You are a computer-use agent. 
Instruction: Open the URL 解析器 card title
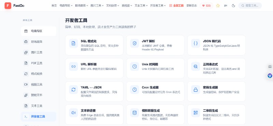pos(89,64)
